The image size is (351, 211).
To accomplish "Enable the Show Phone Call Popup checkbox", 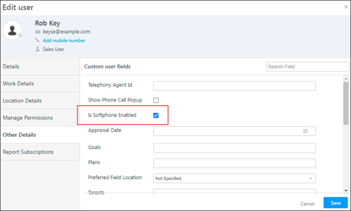I will (x=156, y=100).
